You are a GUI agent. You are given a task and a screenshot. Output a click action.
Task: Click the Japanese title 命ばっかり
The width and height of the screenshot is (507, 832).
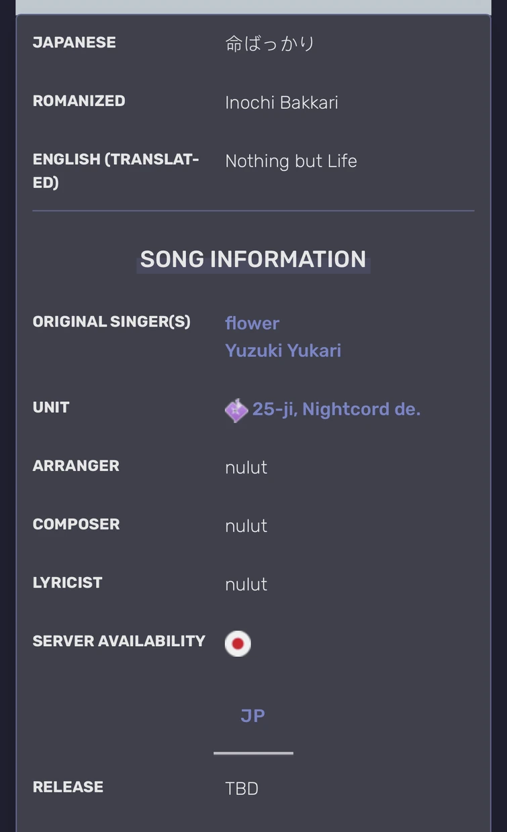(270, 44)
